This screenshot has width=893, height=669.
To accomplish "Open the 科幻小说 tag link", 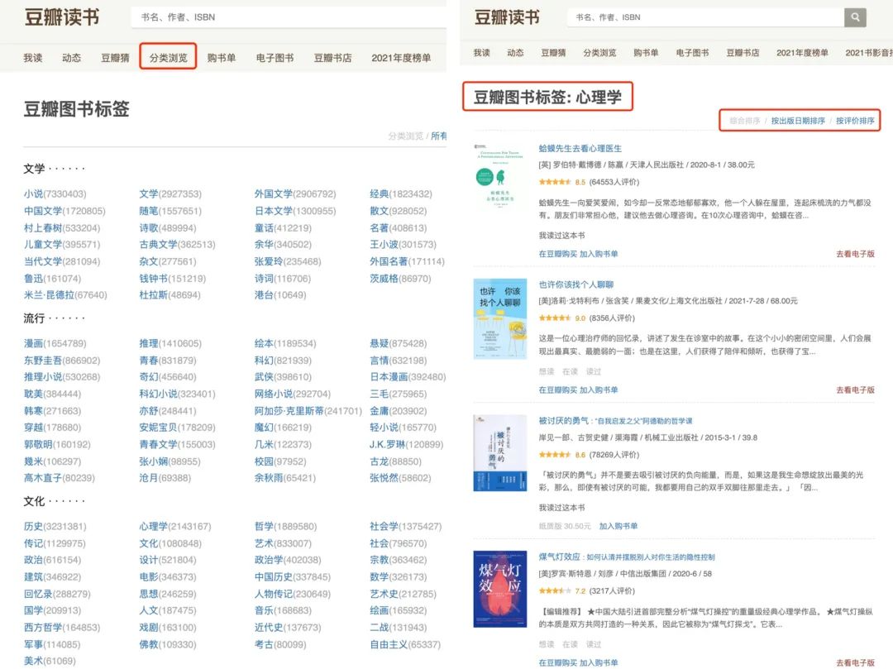I will [x=158, y=394].
